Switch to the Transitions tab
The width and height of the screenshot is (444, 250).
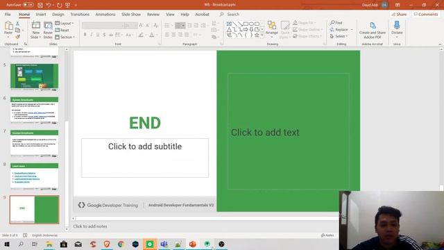pos(80,14)
